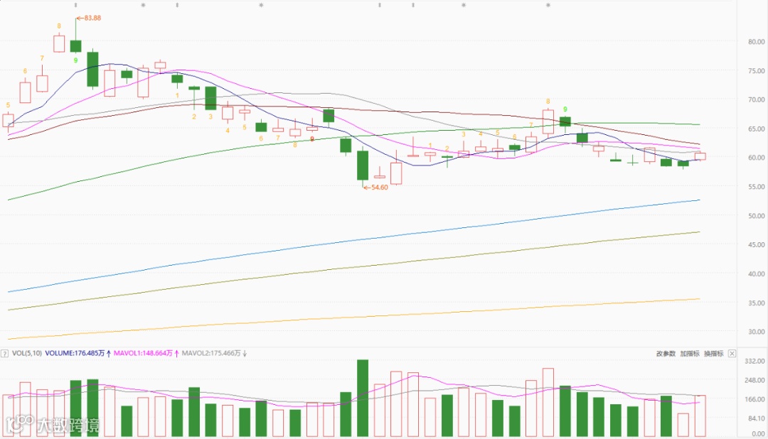Select the 80.00 price axis label
This screenshot has height=439, width=768.
pos(756,42)
